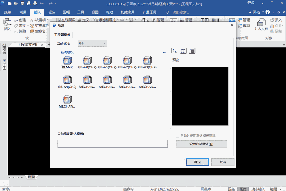
Task: Click the Redo arrow icon
Action: (x=51, y=3)
